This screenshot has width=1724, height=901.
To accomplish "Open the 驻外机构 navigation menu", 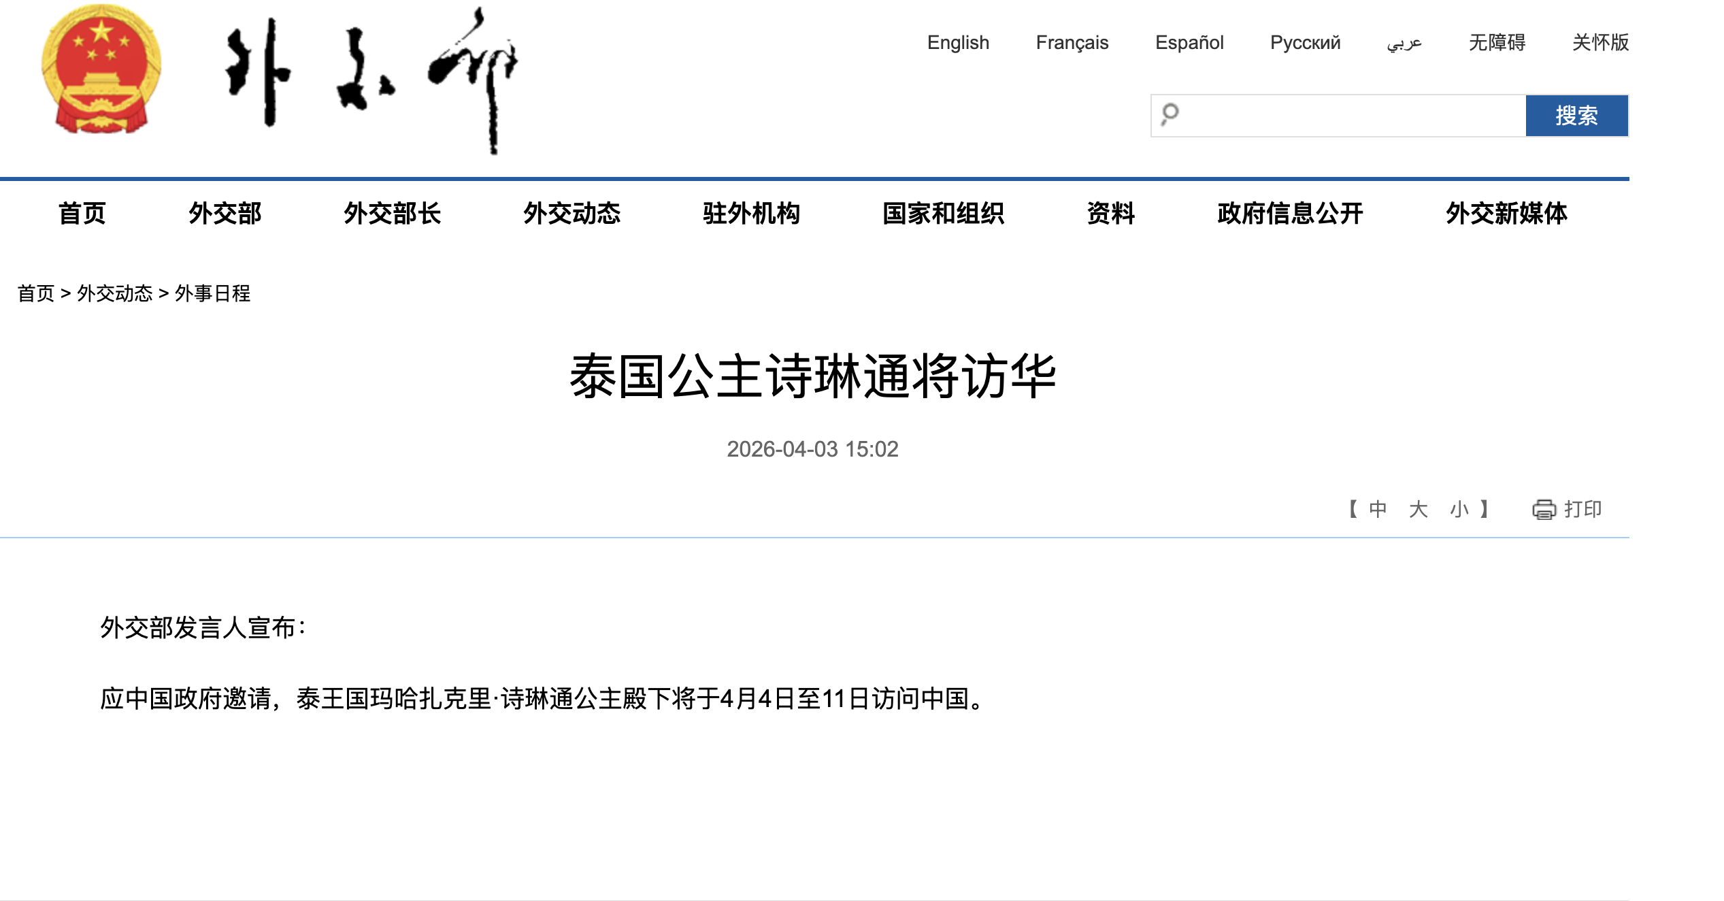I will 751,214.
